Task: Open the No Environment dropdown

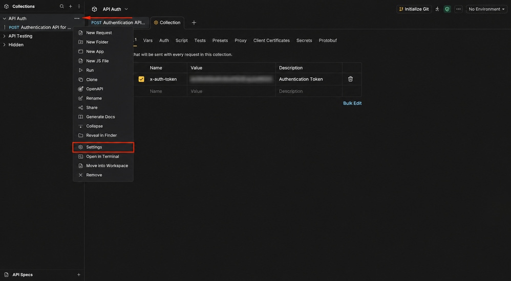Action: click(486, 9)
